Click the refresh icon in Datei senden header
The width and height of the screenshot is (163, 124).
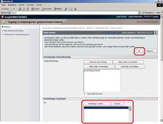[x=156, y=33]
